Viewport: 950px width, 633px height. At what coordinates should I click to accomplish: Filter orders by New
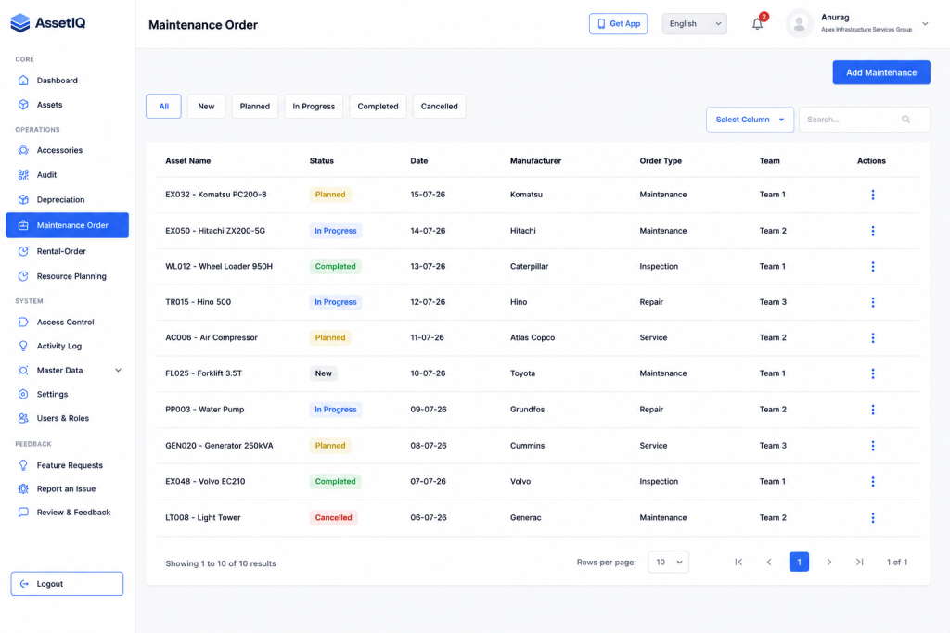point(206,107)
